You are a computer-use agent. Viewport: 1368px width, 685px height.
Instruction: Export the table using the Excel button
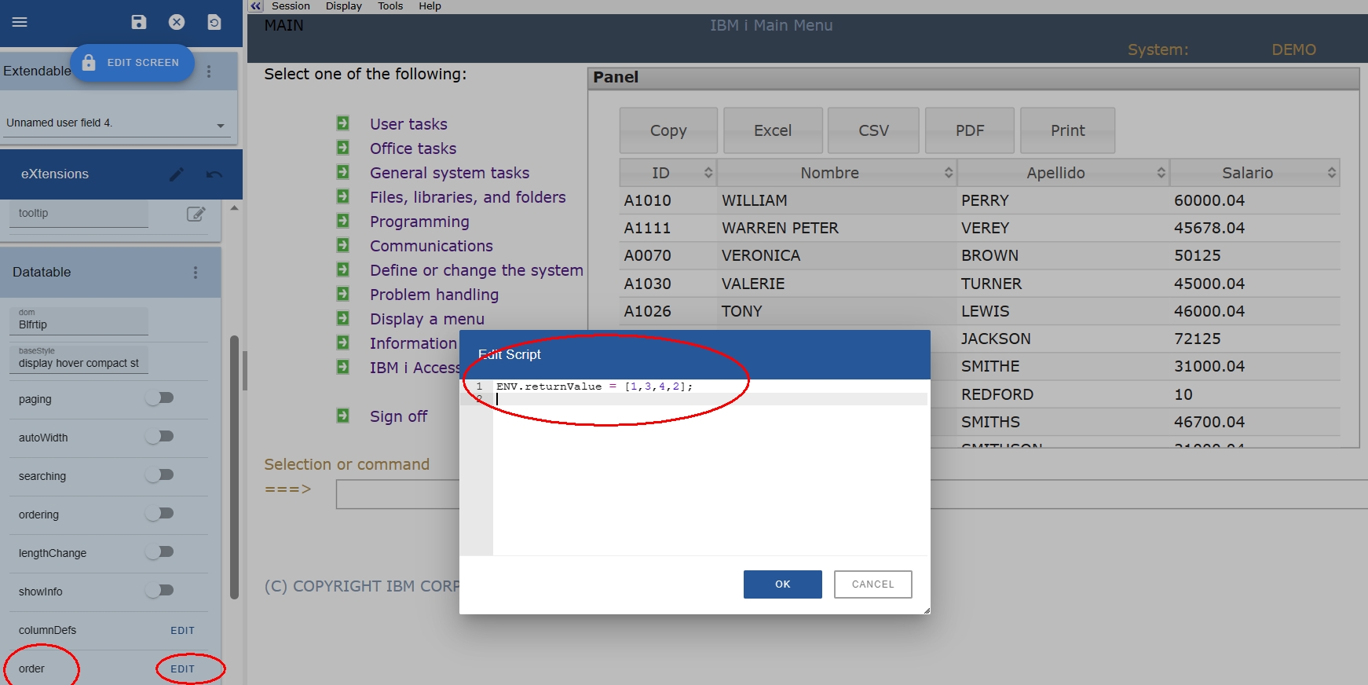pos(773,130)
